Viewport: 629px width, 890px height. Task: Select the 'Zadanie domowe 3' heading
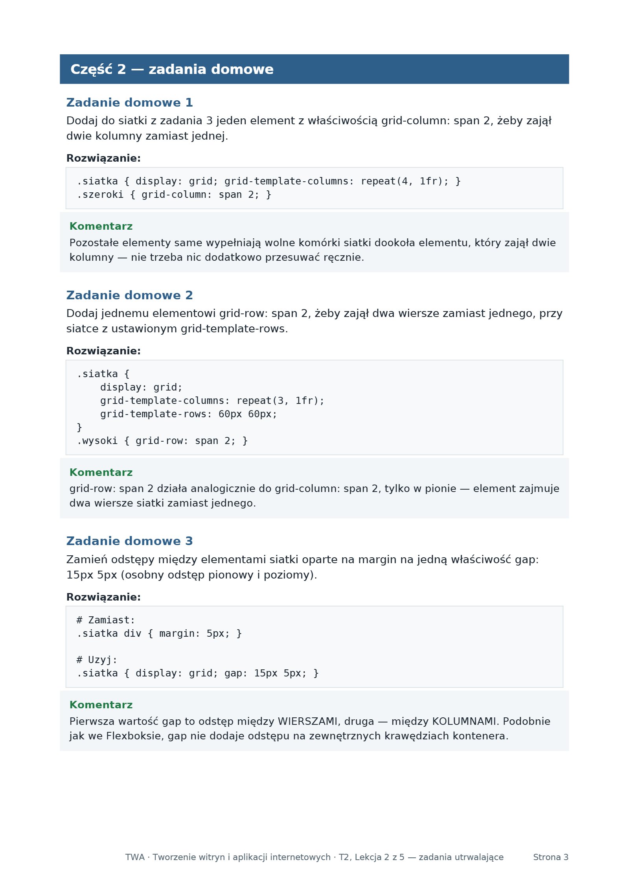click(129, 541)
